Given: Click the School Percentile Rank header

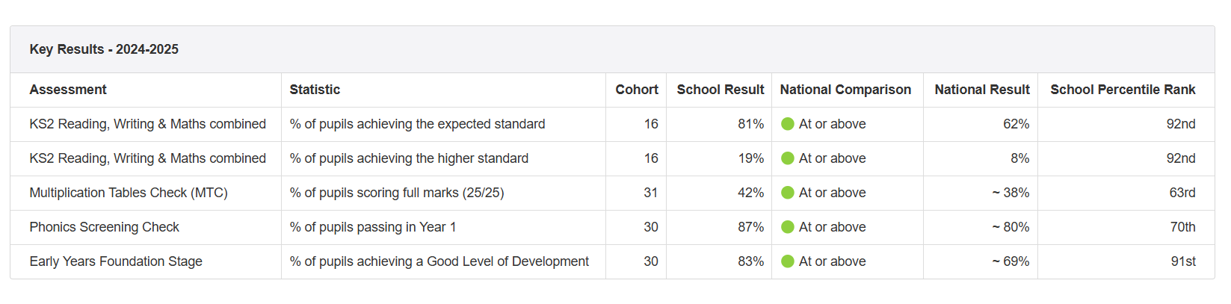Looking at the screenshot, I should pos(1122,90).
